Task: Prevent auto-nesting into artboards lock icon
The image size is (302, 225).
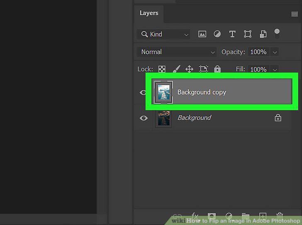Action: click(203, 69)
